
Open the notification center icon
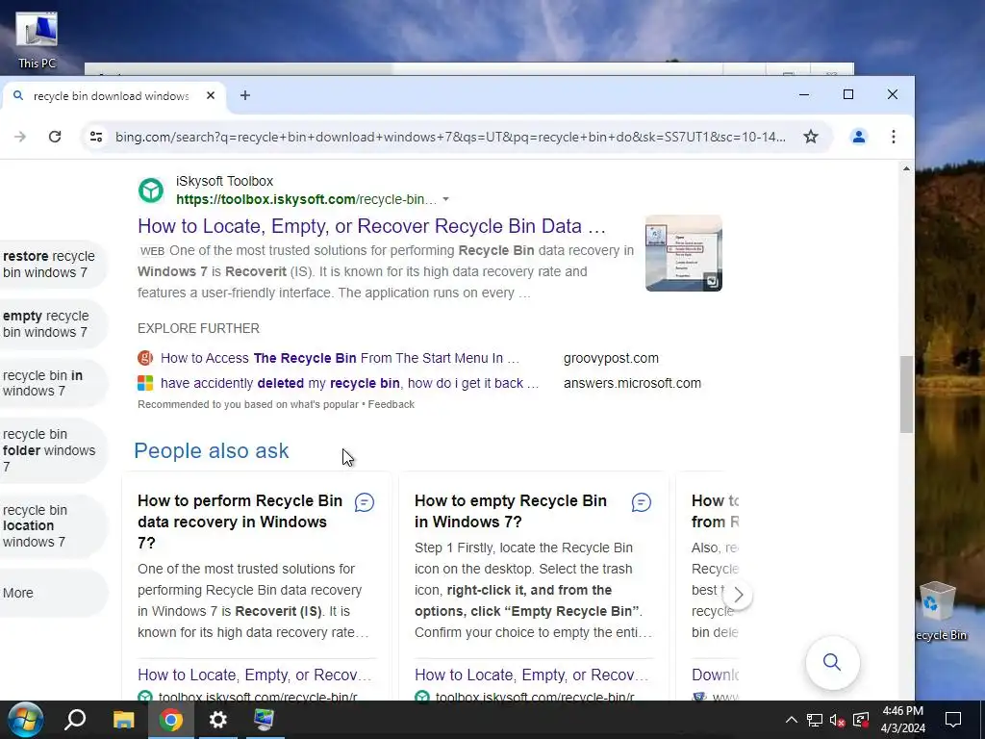coord(953,720)
